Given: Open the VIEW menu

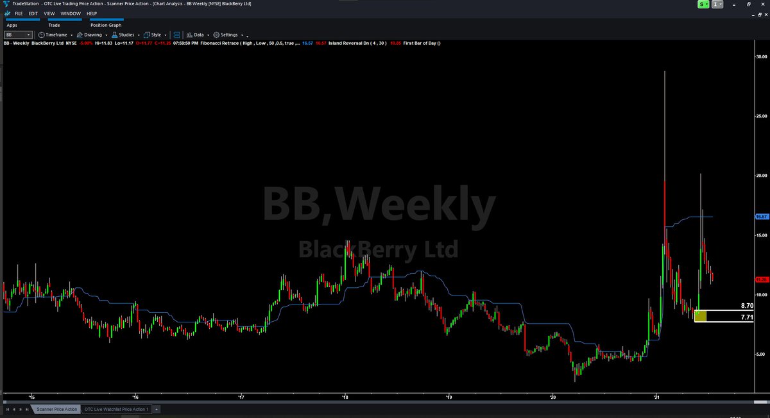Looking at the screenshot, I should (x=49, y=13).
